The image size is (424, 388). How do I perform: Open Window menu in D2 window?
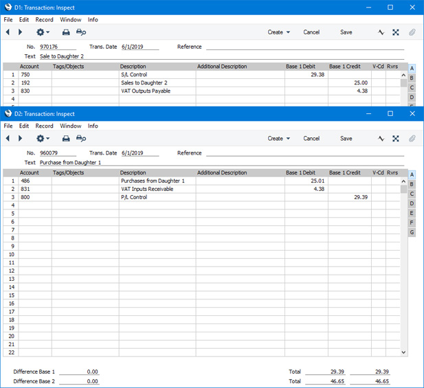point(71,126)
